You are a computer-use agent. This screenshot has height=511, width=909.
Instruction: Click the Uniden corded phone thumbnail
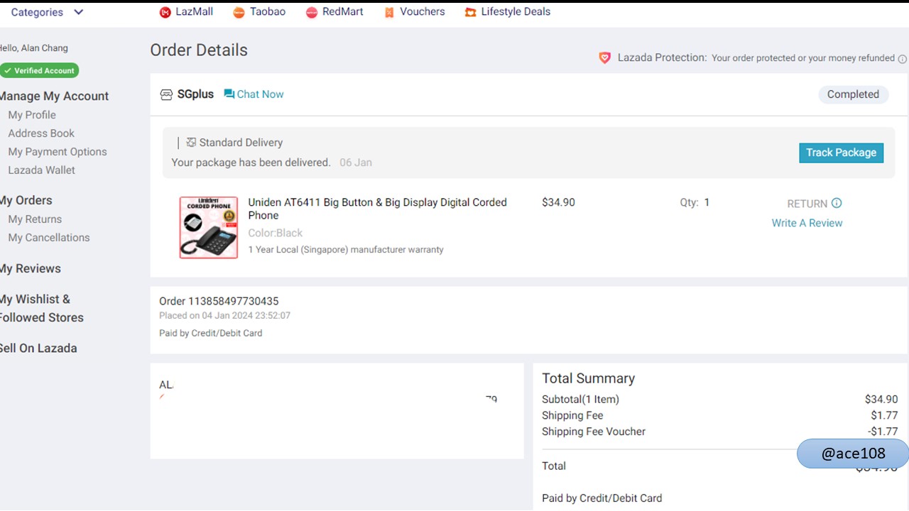coord(209,227)
